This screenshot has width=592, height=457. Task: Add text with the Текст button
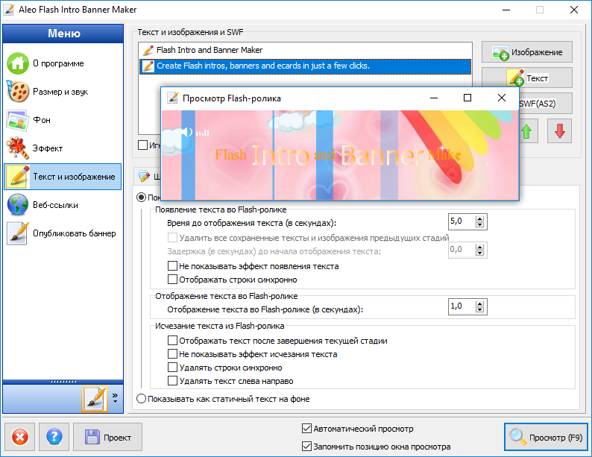click(527, 78)
